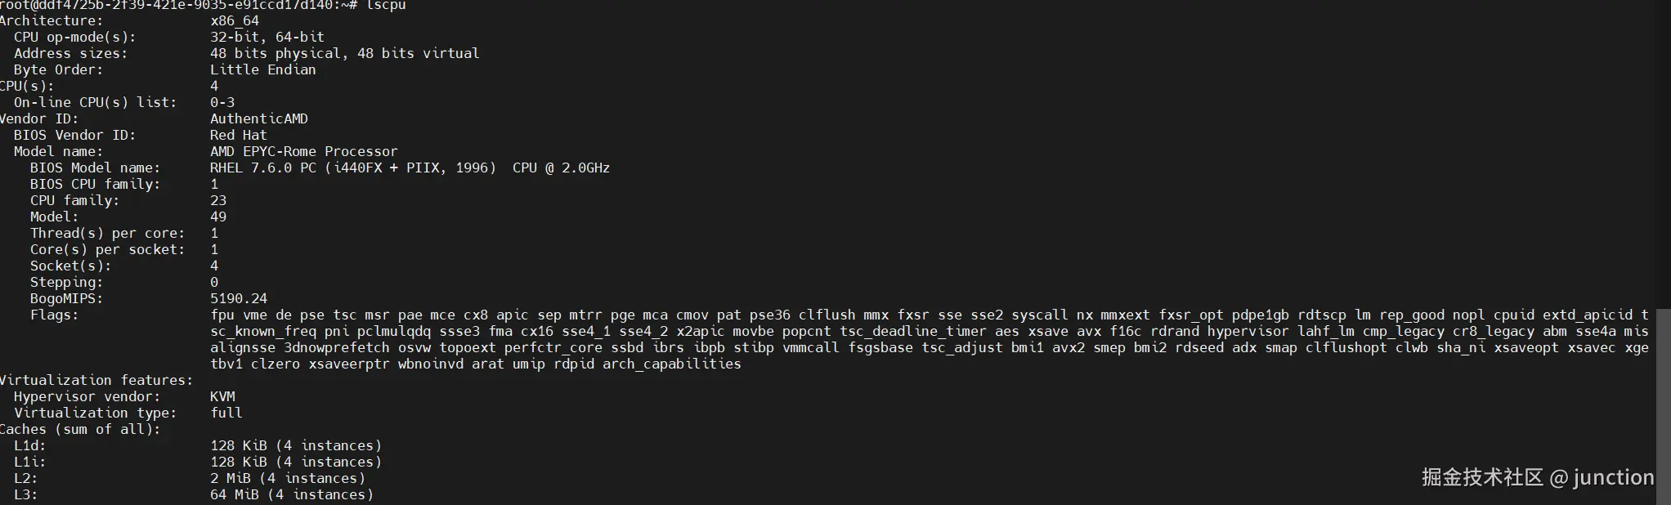Click the KVM hypervisor vendor value

222,396
